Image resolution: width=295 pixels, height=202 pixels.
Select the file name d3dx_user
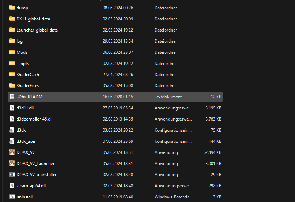pos(26,141)
